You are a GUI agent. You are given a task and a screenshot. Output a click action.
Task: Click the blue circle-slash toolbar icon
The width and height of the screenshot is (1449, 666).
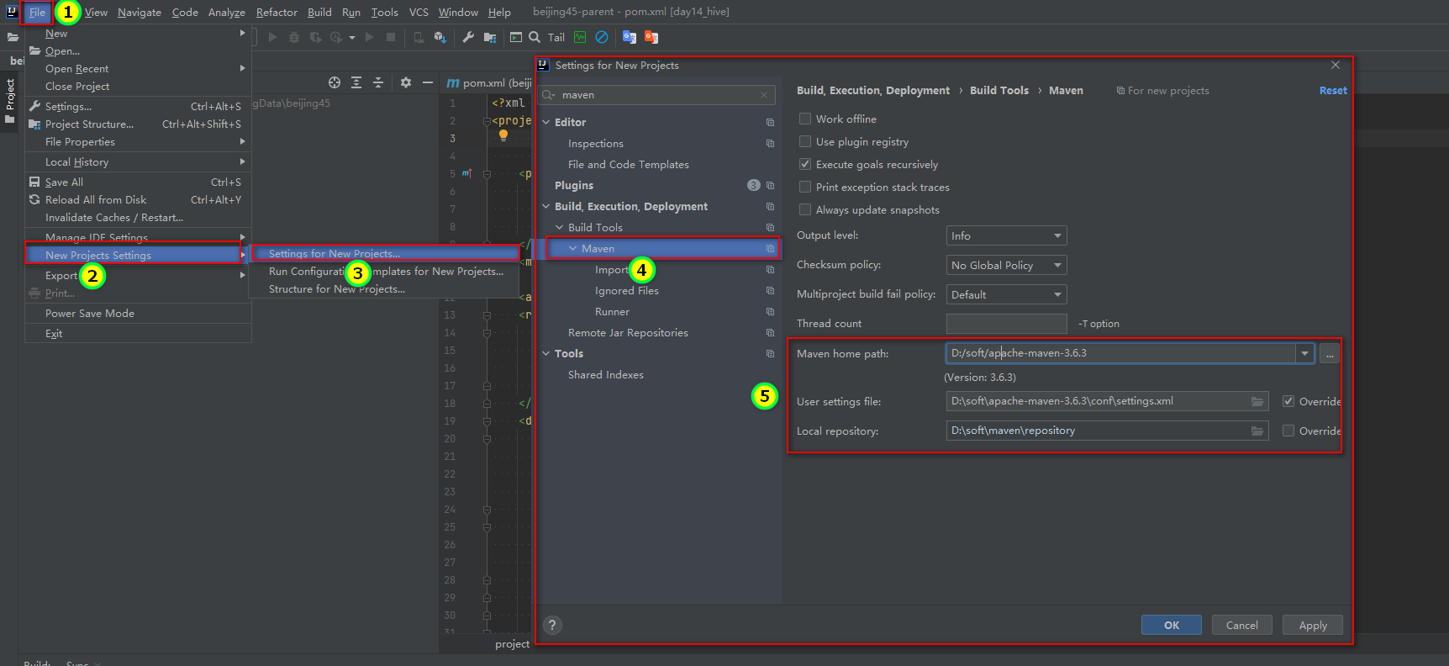coord(602,37)
